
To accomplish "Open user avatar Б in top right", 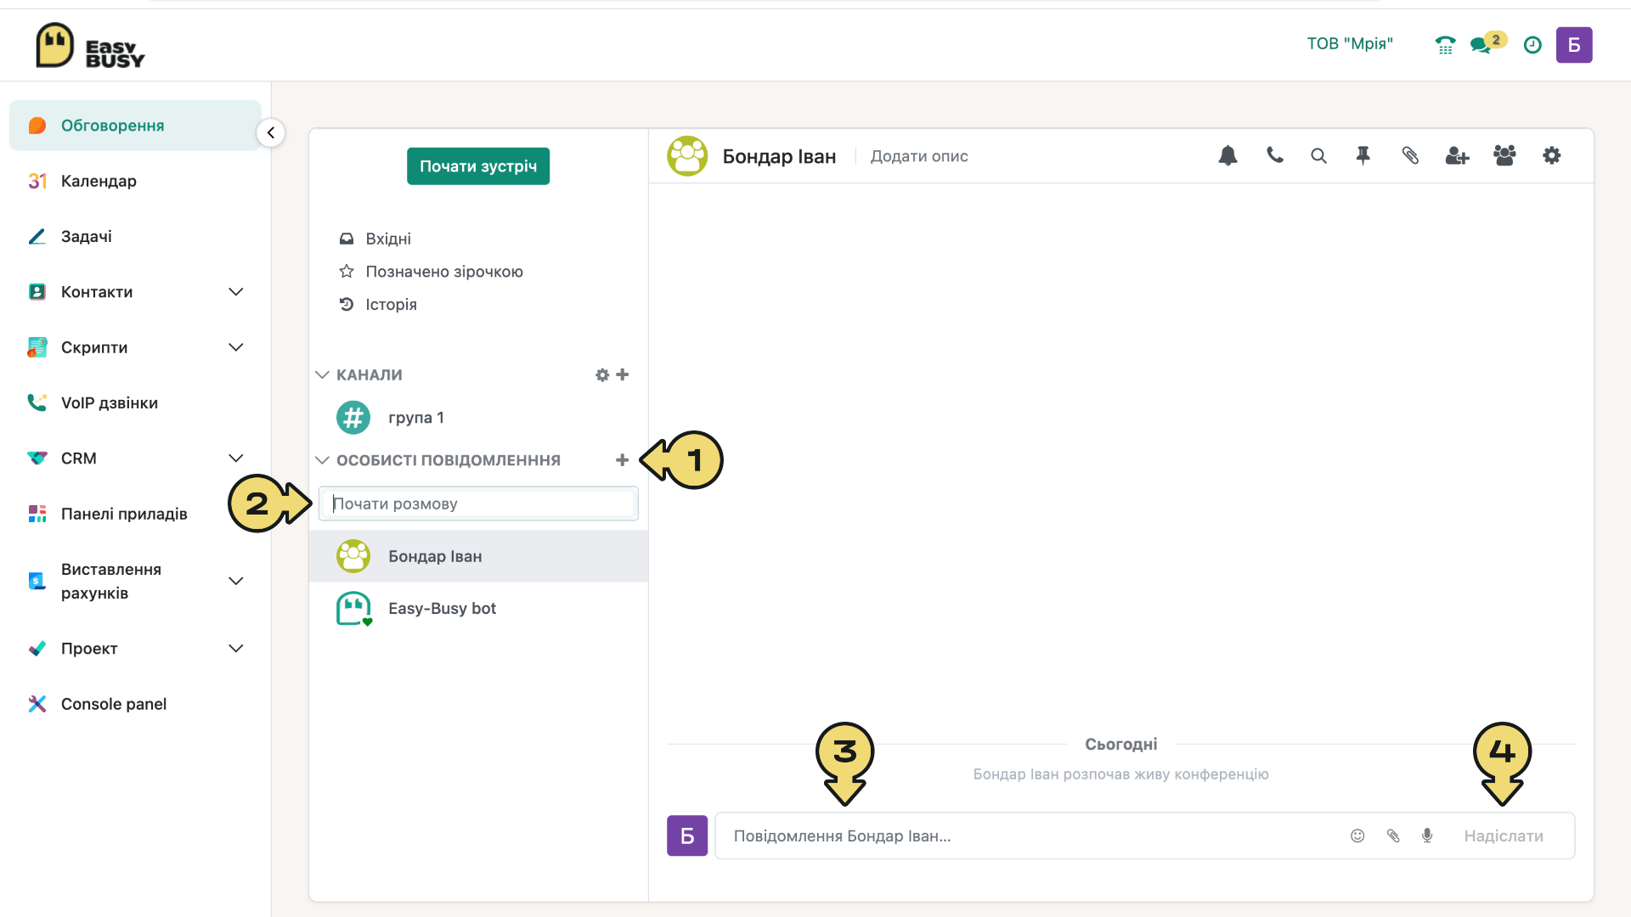I will [x=1574, y=45].
